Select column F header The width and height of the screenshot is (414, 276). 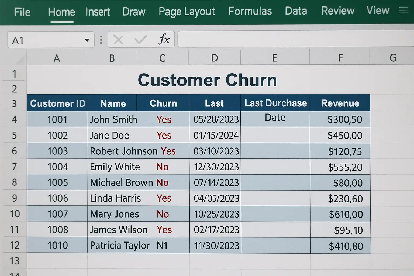340,58
